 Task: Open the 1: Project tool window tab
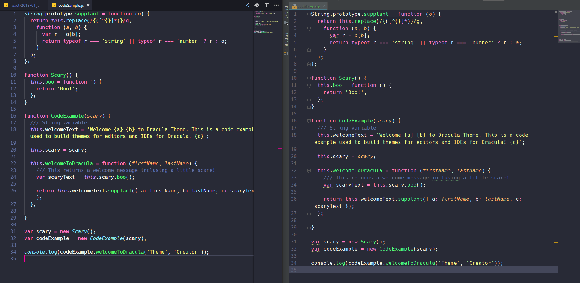click(286, 15)
